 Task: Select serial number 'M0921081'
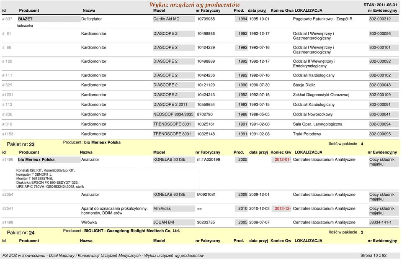pos(206,195)
